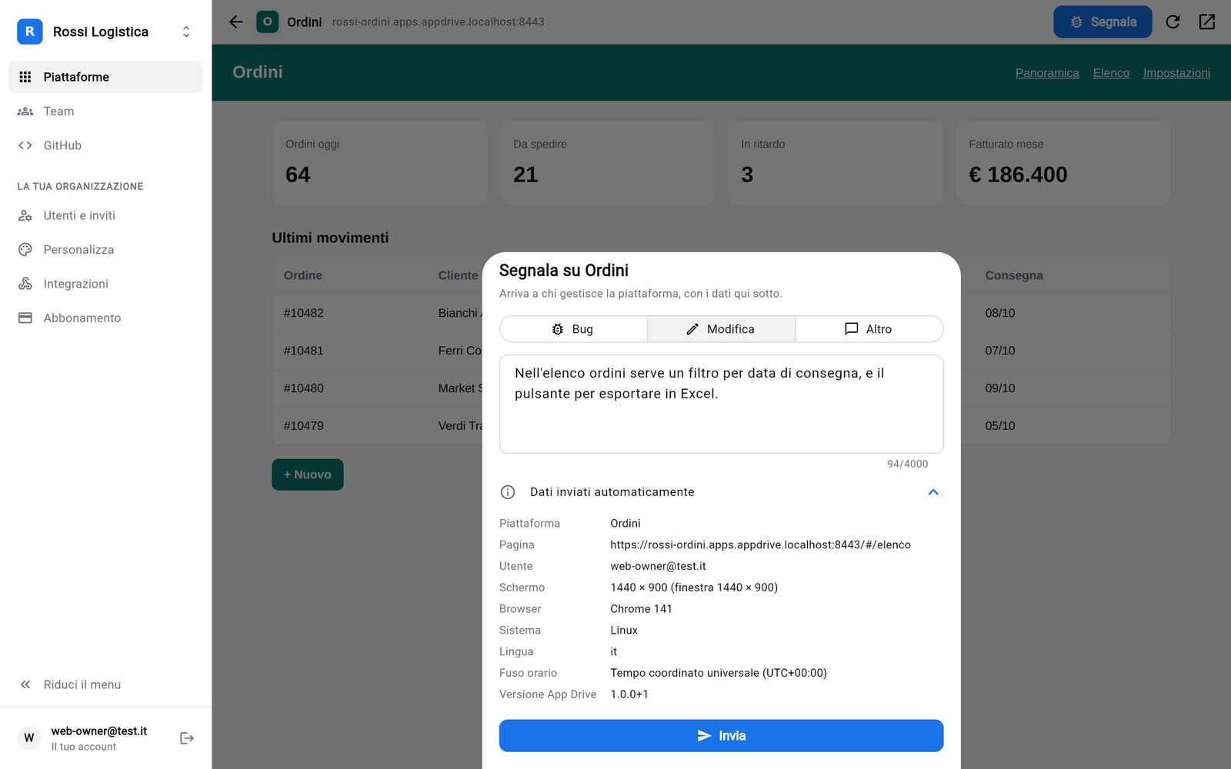Screen dimensions: 1231x769
Task: Click into the report message text area
Action: (721, 404)
